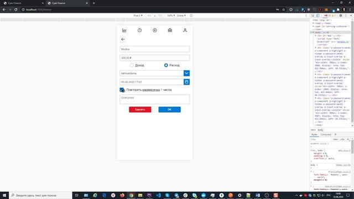Click the browser back arrow

4,10
